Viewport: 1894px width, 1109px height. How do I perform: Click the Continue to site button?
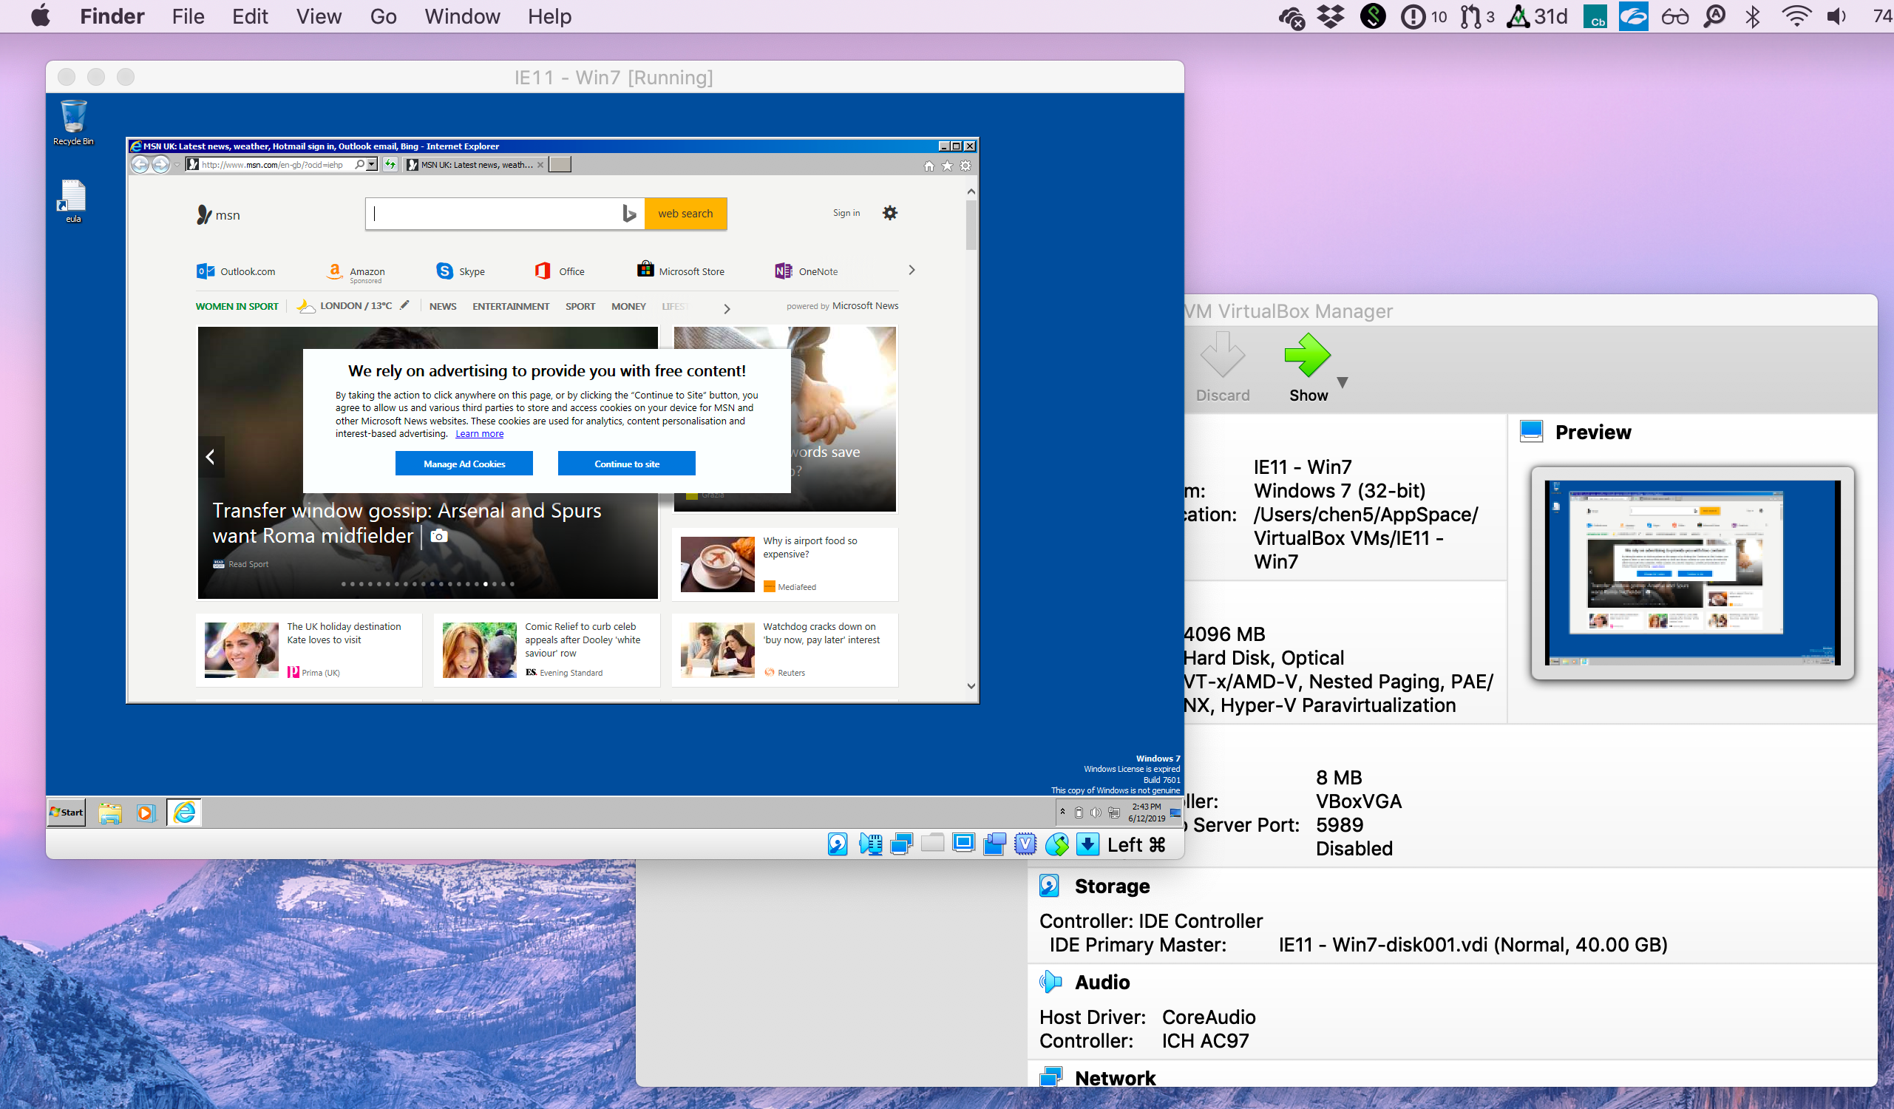coord(626,464)
